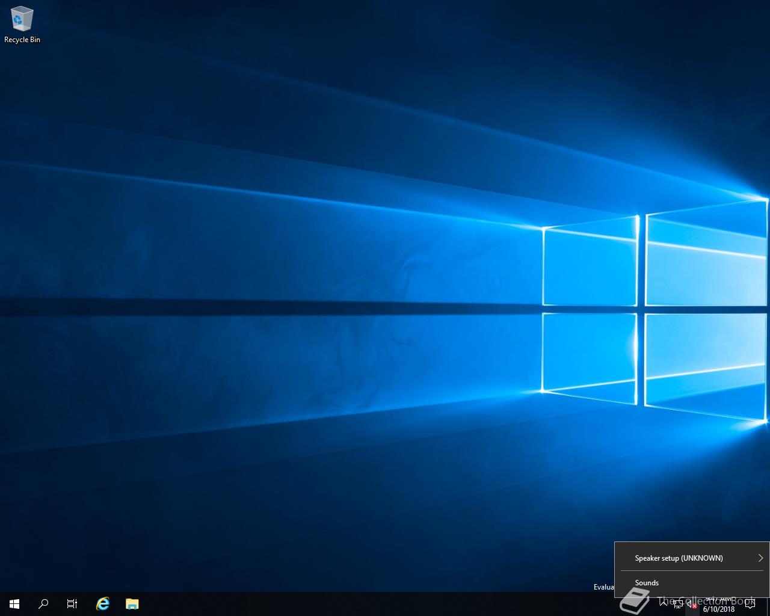
Task: Open the Action Center notification icon
Action: point(750,604)
